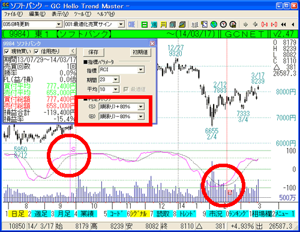
Task: Open the globe icon in toolbar
Action: 214,25
